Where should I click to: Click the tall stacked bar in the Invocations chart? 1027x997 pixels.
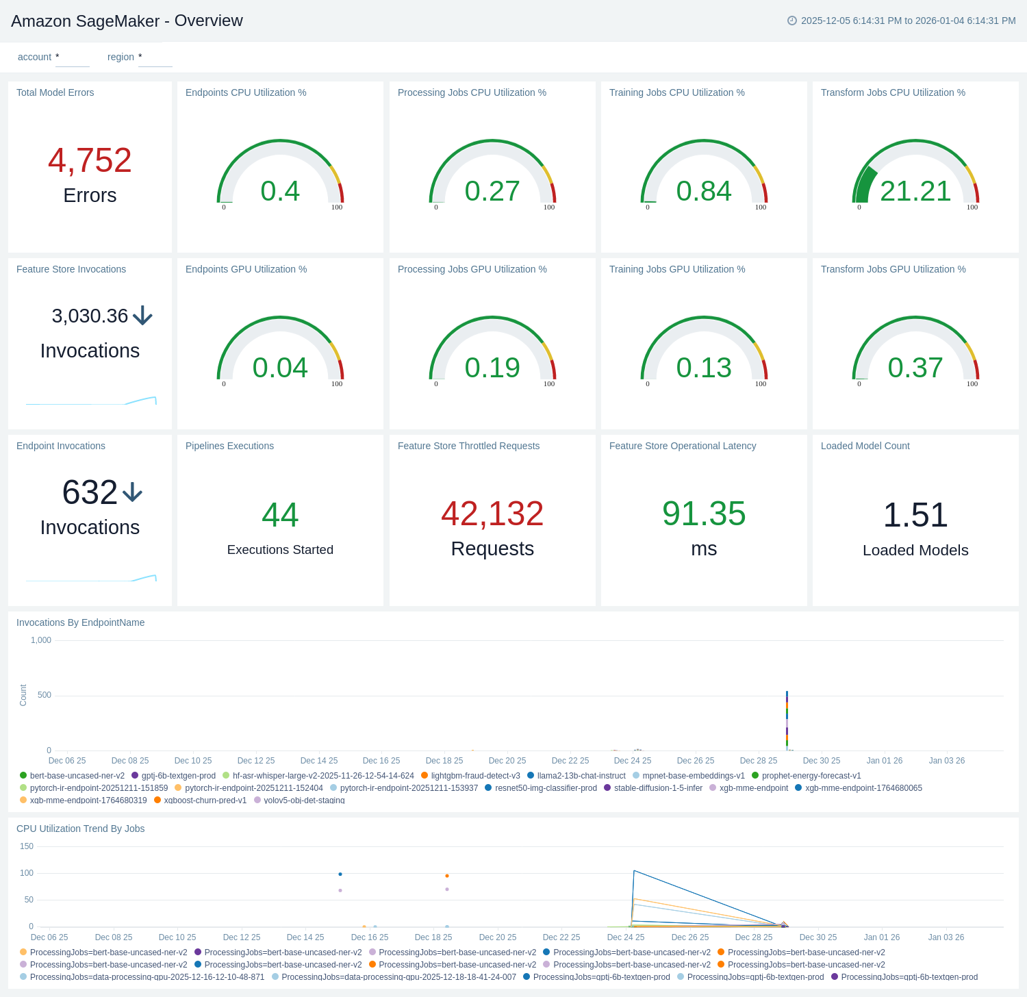pos(787,719)
